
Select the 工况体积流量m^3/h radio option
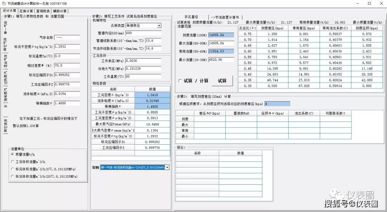pos(12,162)
